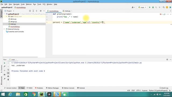Expand External Libraries node
172x97 pixels.
tap(4, 29)
